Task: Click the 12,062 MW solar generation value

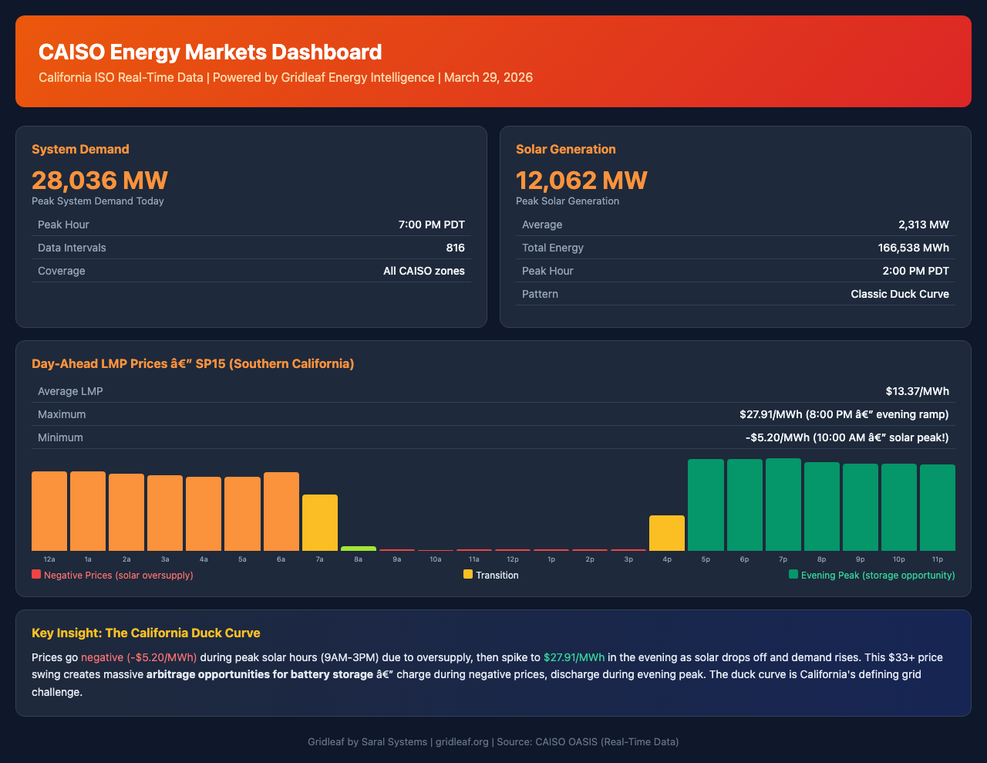Action: point(581,181)
